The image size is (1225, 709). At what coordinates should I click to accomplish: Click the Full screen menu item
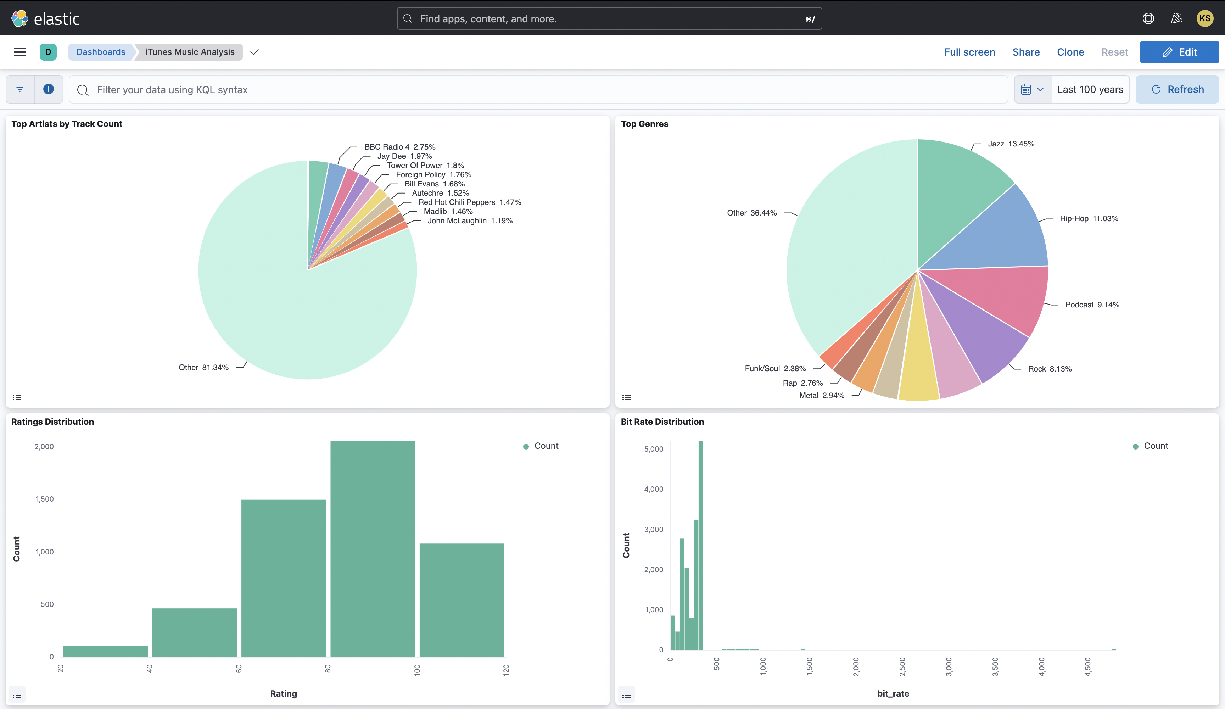point(969,52)
